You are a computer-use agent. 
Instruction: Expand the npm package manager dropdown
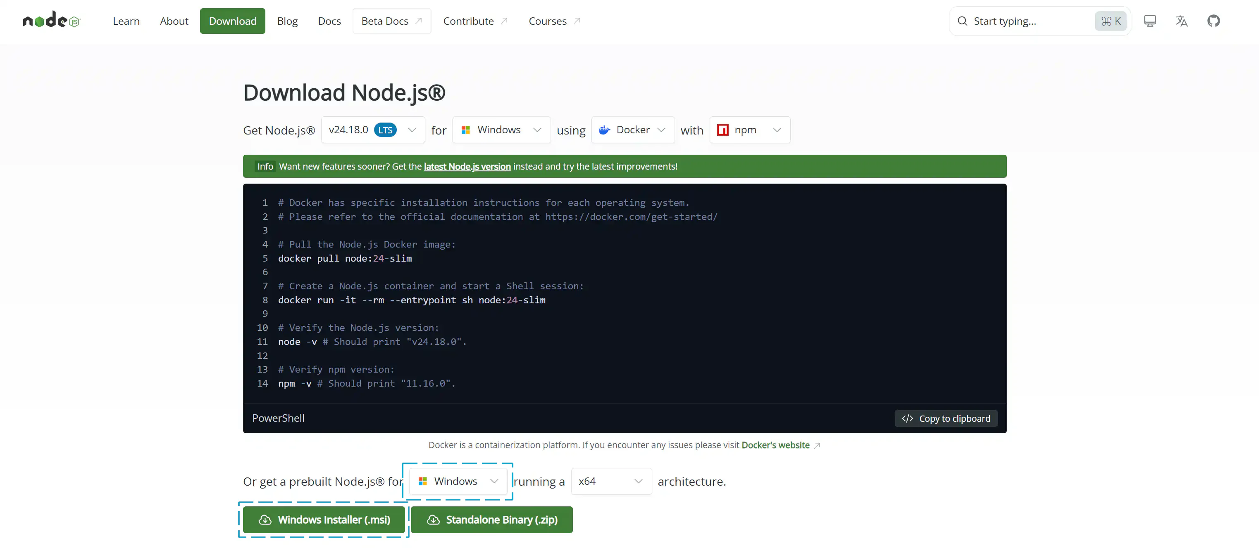pos(750,130)
